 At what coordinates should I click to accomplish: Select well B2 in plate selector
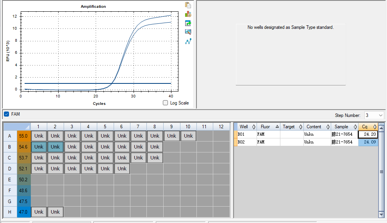click(55, 147)
